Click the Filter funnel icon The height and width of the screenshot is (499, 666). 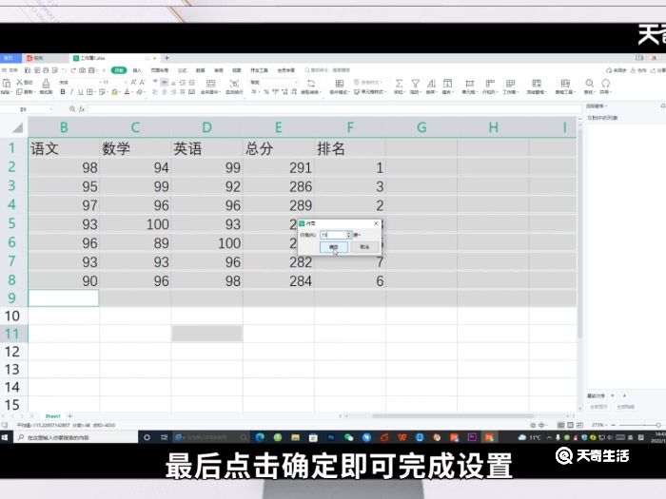(x=416, y=84)
